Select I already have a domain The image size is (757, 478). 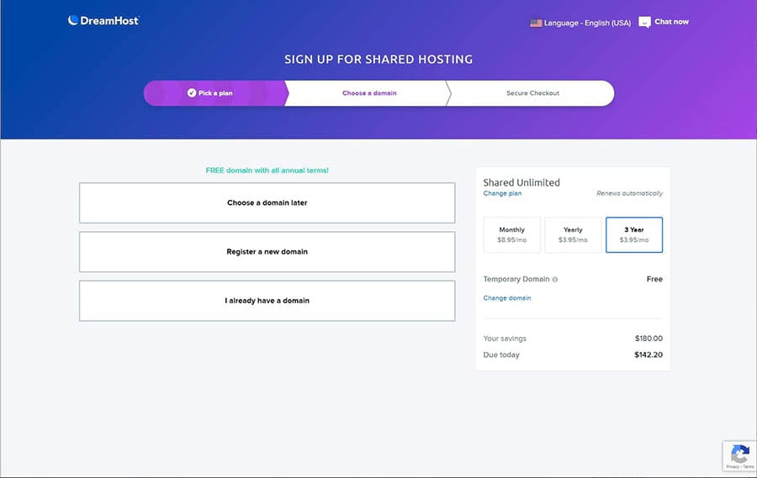pos(267,301)
